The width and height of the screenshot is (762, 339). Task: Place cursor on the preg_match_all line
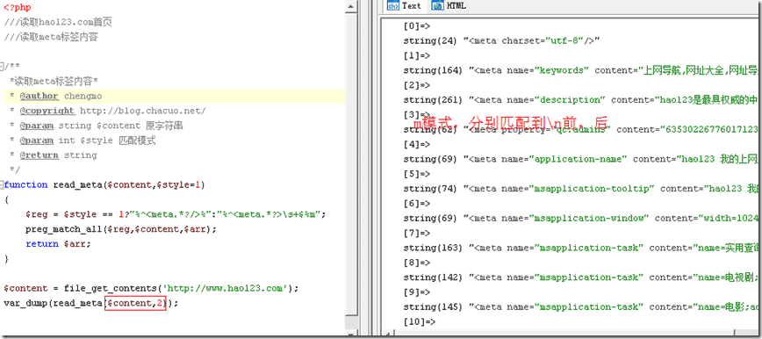coord(121,229)
